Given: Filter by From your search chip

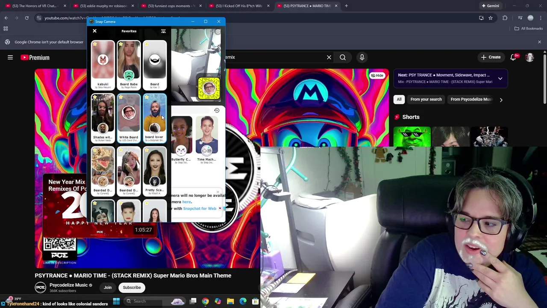Looking at the screenshot, I should click(x=426, y=99).
